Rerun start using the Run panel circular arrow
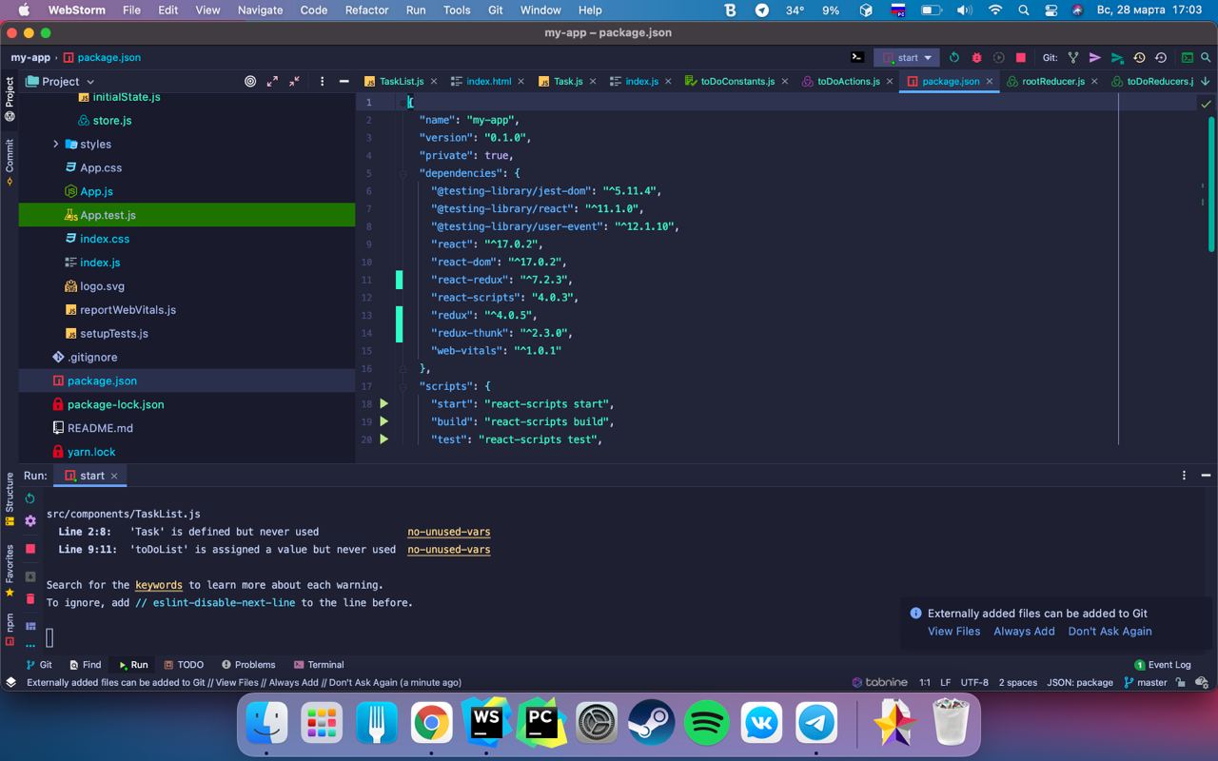Image resolution: width=1218 pixels, height=761 pixels. (x=29, y=498)
